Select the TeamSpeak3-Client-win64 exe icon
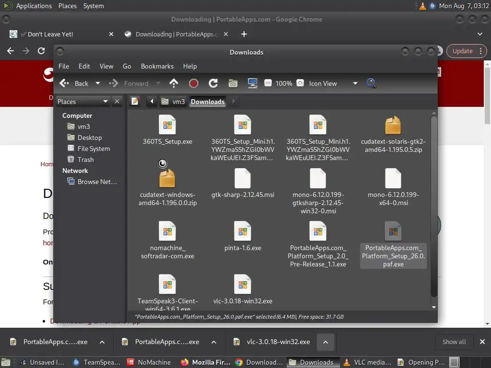 [167, 285]
